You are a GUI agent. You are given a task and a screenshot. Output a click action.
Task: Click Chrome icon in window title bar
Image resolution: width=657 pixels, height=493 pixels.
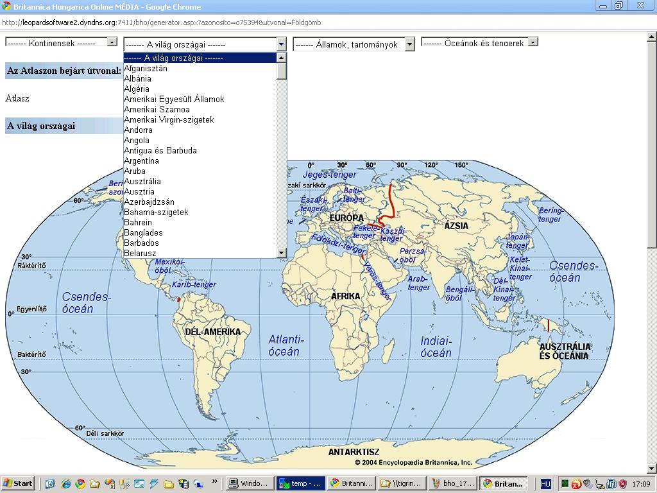[6, 6]
